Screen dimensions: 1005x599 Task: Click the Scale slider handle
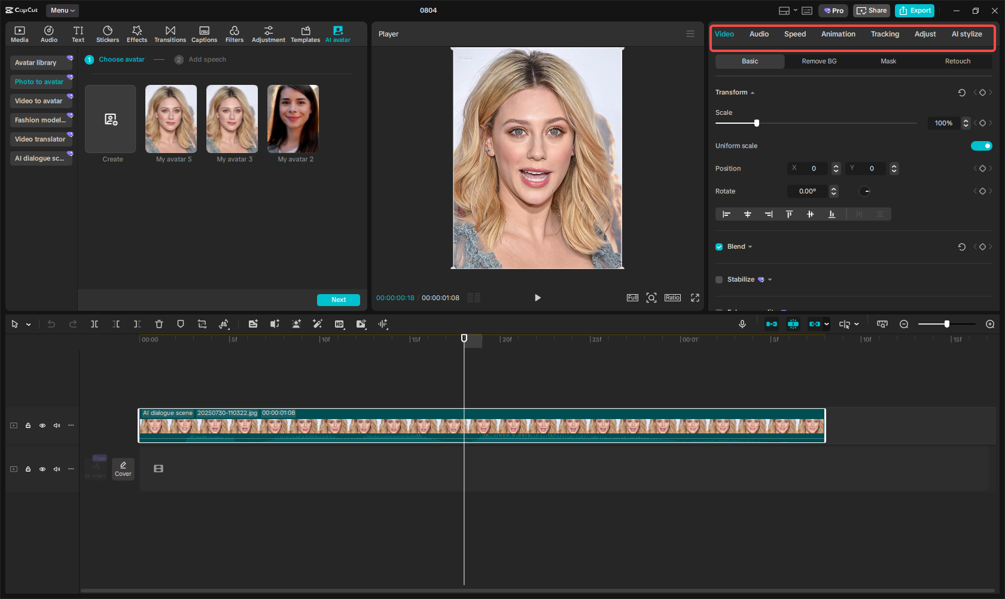tap(756, 123)
